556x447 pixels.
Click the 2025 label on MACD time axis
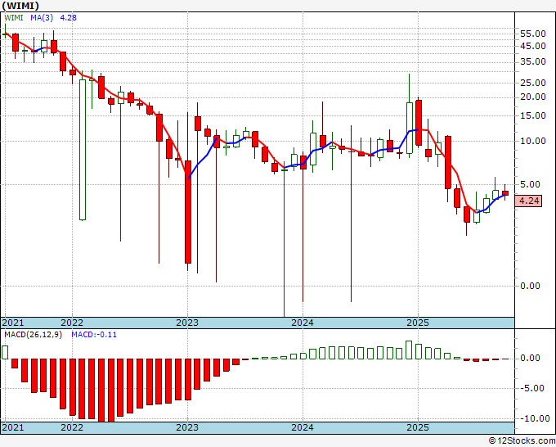tap(418, 427)
